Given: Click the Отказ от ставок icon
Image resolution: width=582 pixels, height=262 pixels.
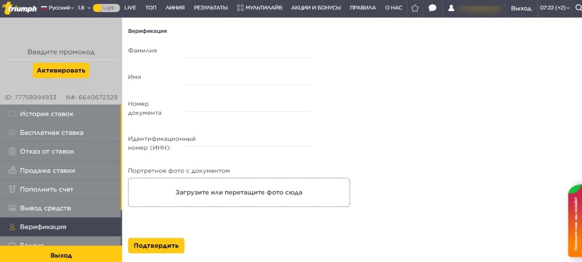Looking at the screenshot, I should coord(12,152).
